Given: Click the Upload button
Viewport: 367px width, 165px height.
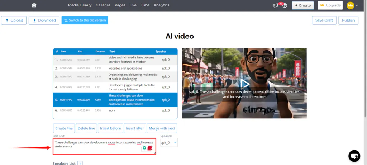Looking at the screenshot, I should 14,20.
